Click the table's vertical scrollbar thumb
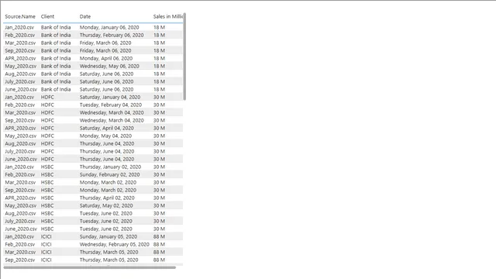 point(184,57)
